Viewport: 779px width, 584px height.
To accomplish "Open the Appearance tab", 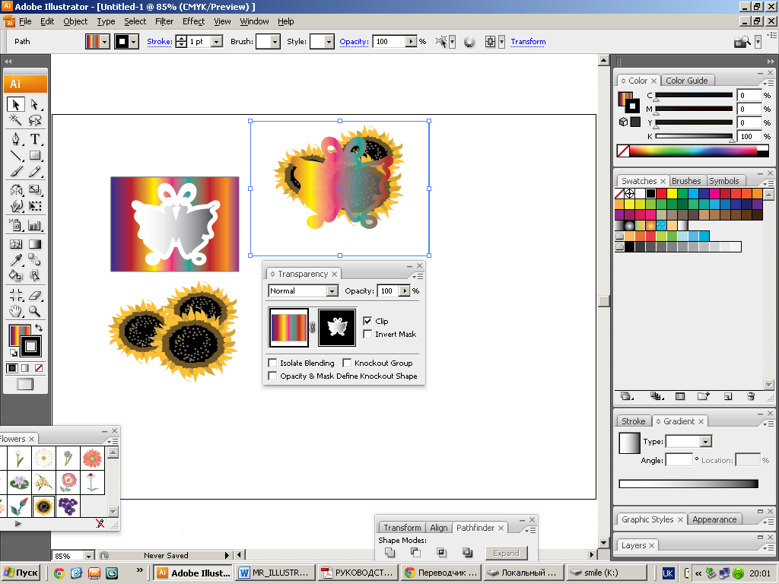I will (x=714, y=519).
